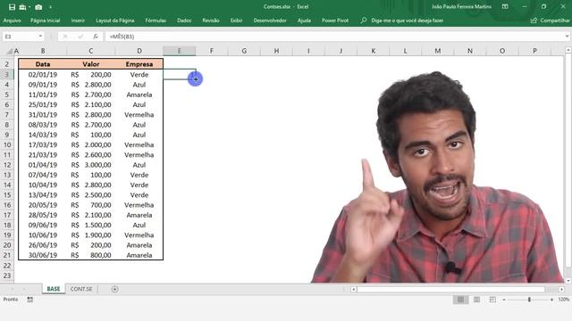The width and height of the screenshot is (572, 321).
Task: Switch to the CONT.SE sheet tab
Action: click(81, 289)
